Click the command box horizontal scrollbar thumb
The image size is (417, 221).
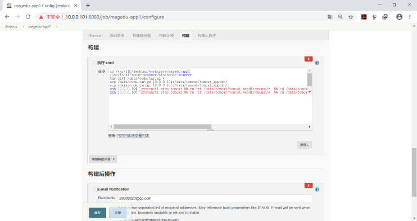click(162, 127)
